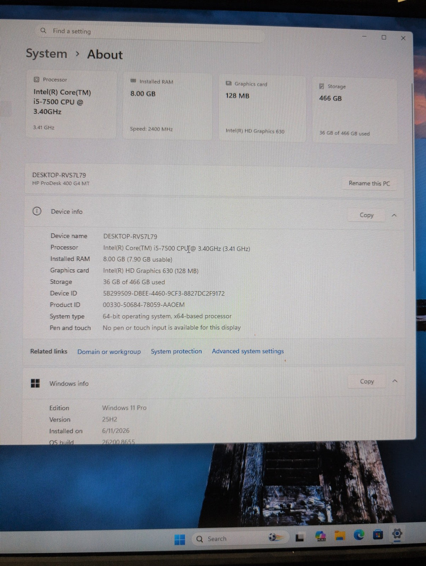The image size is (426, 566).
Task: Click the Storage summary card
Action: 355,111
